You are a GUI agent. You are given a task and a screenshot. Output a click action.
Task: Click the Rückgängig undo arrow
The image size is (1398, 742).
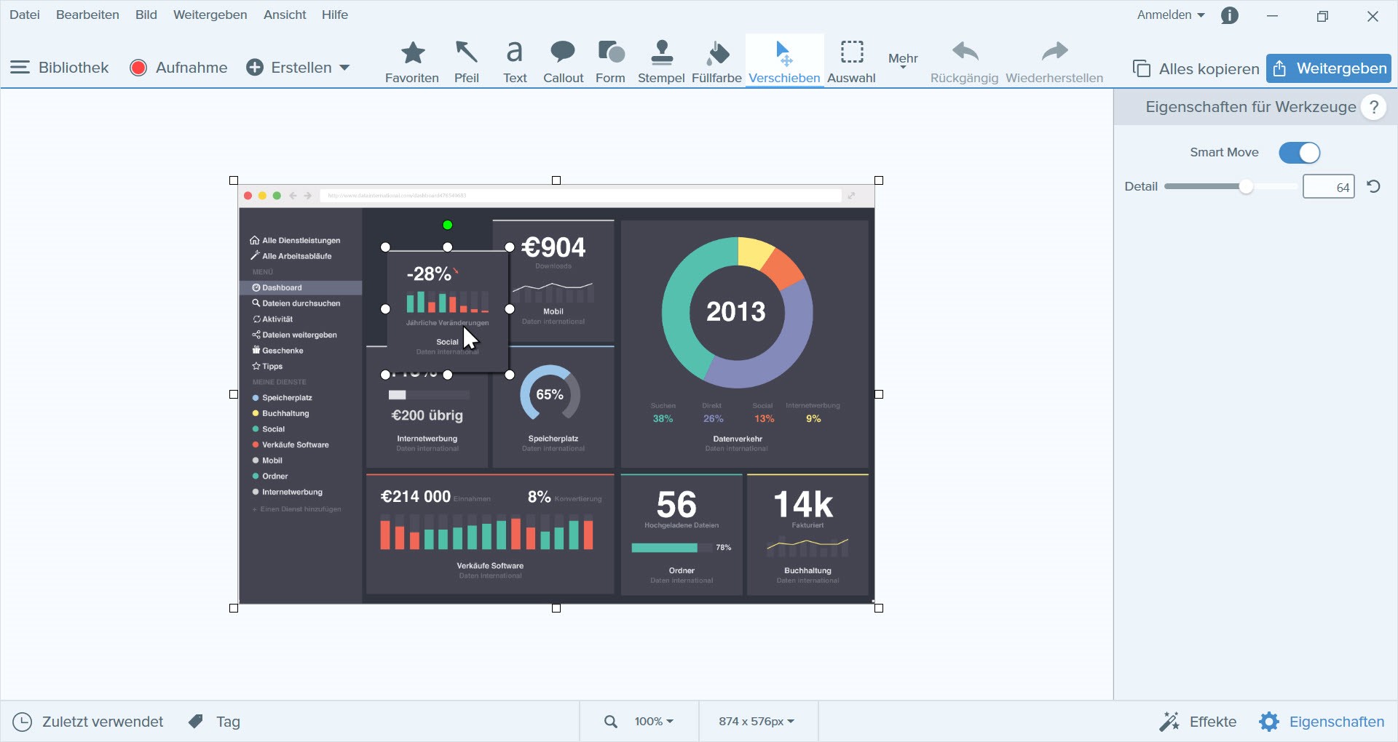(x=964, y=62)
